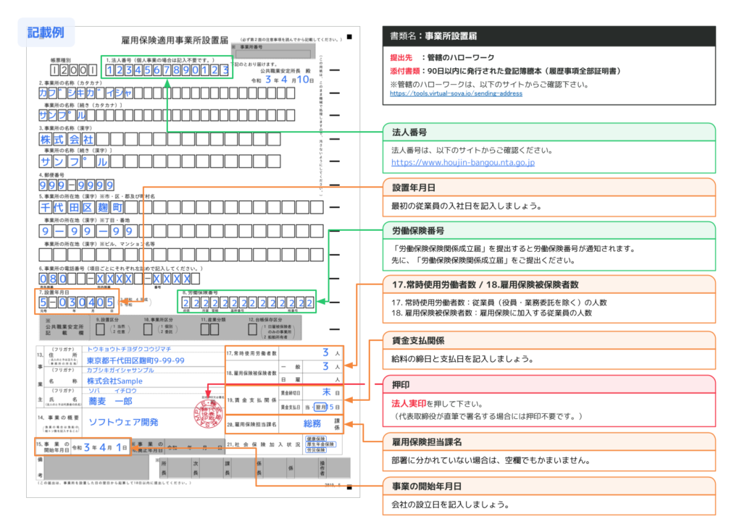Screen dimensions: 742x524
Task: Click the 記載例 badge
Action: (46, 33)
